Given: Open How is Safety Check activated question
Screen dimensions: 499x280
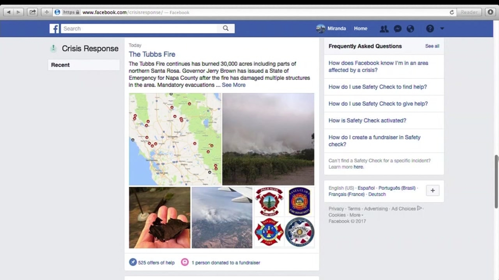Looking at the screenshot, I should (367, 120).
